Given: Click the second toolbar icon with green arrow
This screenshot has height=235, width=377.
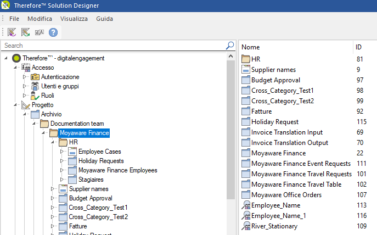Looking at the screenshot, I should pos(25,32).
